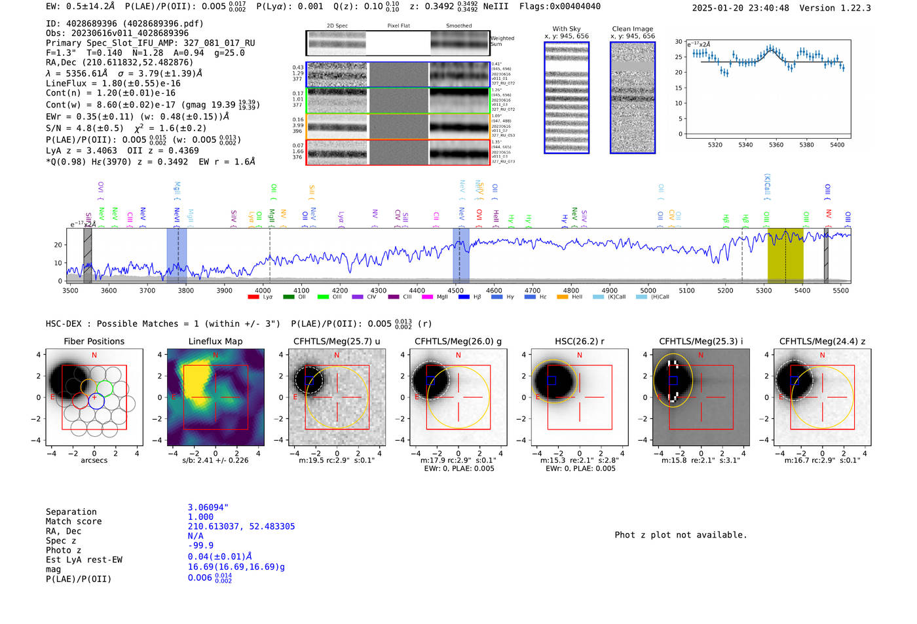
Task: Click the hatched gray band near 5460Å
Action: tap(826, 256)
